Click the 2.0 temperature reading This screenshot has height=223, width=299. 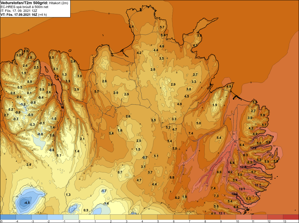[139, 141]
